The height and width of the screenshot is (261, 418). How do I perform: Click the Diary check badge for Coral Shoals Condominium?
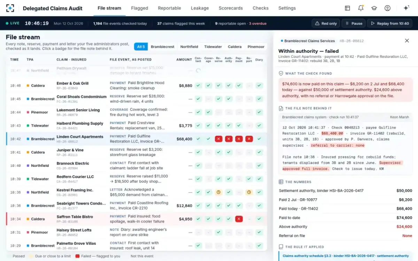click(259, 99)
